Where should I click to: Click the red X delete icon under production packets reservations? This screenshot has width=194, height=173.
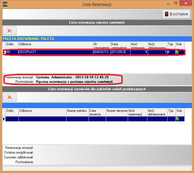coord(10,97)
